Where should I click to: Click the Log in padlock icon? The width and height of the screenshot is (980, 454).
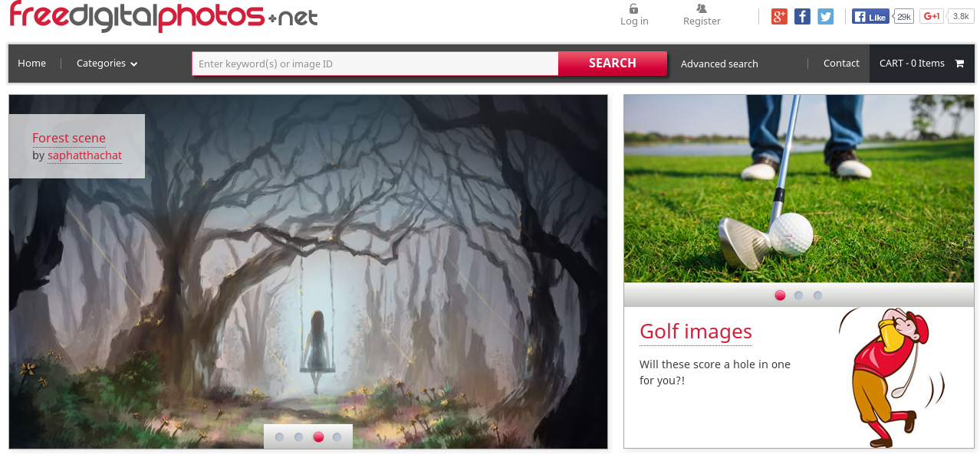[x=633, y=8]
